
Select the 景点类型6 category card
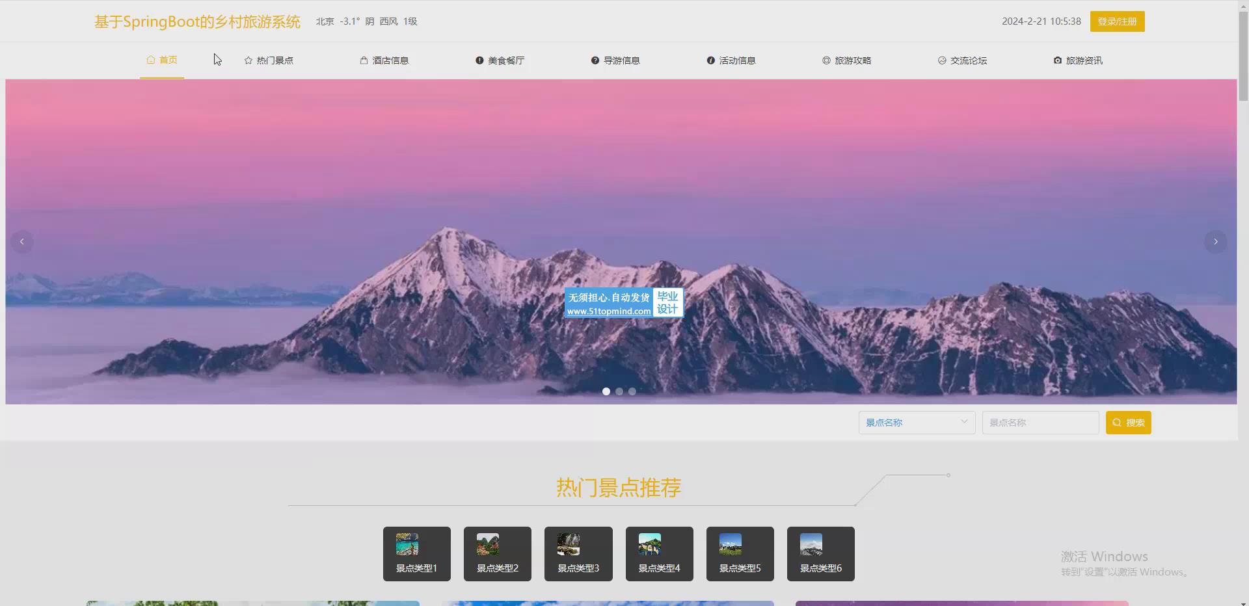pos(821,554)
